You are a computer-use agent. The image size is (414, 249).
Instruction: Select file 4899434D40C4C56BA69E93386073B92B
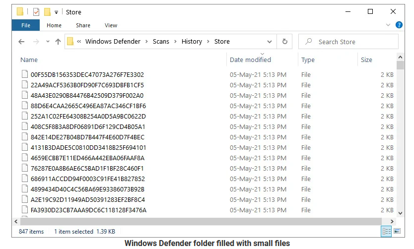tap(88, 189)
